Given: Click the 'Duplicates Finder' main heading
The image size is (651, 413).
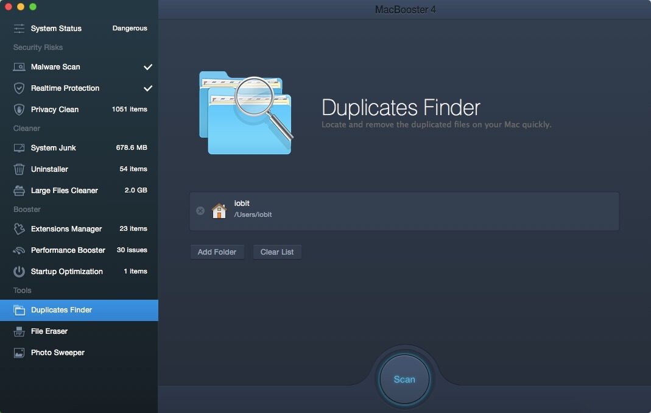Looking at the screenshot, I should point(401,108).
